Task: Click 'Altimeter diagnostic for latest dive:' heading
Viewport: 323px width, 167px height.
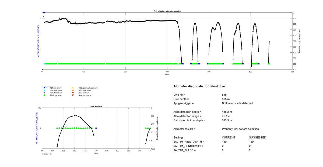Action: 200,86
